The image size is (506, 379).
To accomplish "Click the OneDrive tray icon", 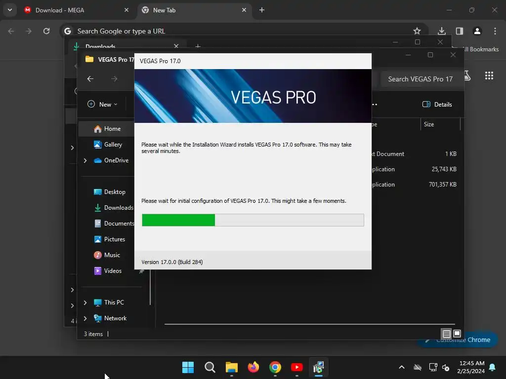I will 418,367.
